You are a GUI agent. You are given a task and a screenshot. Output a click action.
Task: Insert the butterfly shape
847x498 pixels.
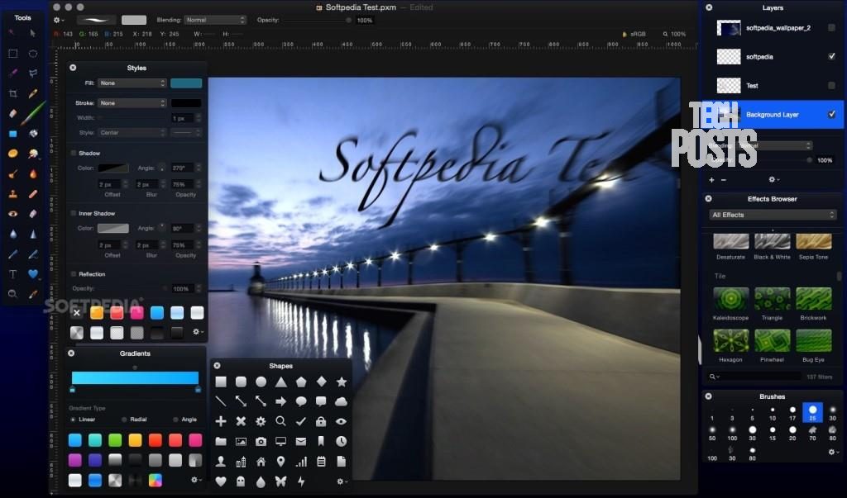[x=281, y=481]
